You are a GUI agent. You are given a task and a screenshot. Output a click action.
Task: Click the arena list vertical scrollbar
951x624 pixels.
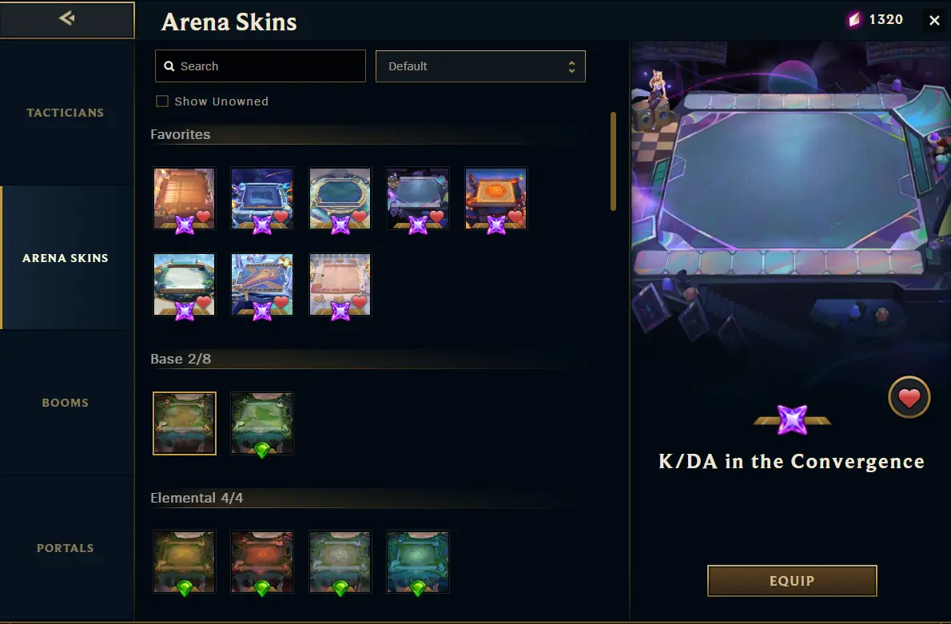click(x=613, y=161)
